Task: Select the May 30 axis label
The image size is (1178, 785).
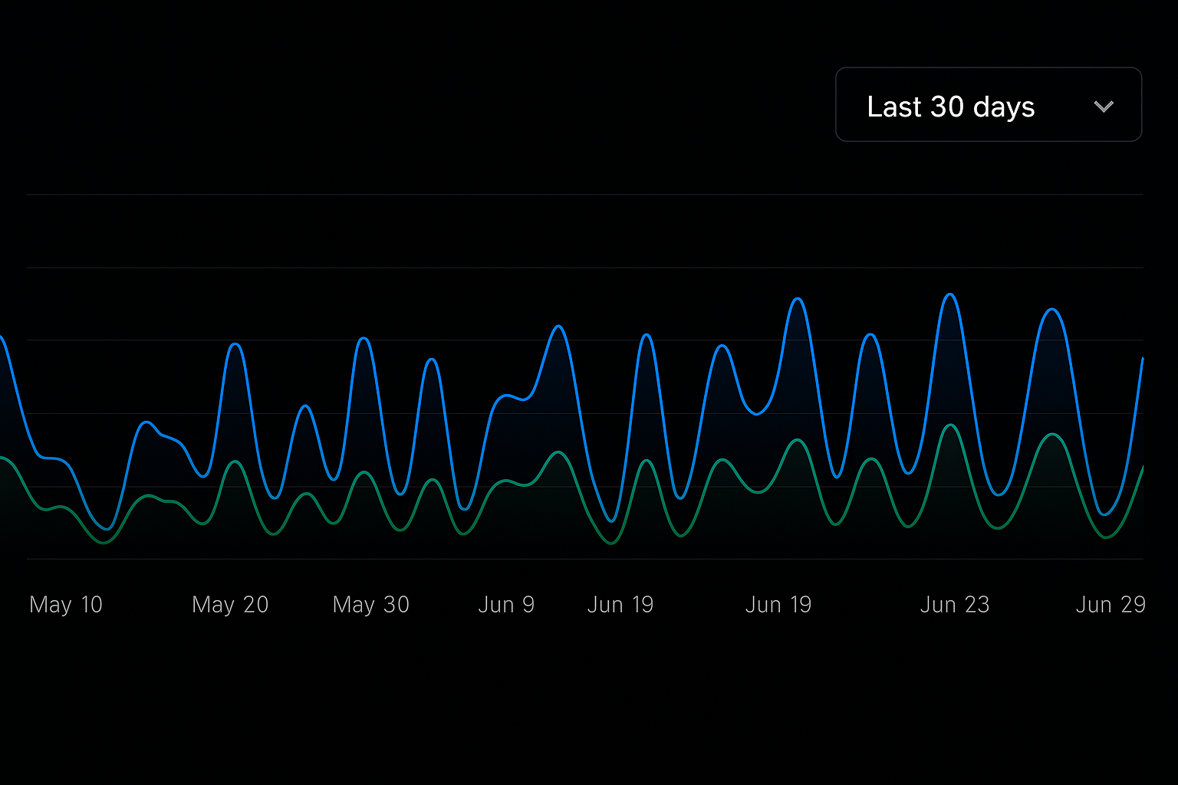Action: (371, 604)
